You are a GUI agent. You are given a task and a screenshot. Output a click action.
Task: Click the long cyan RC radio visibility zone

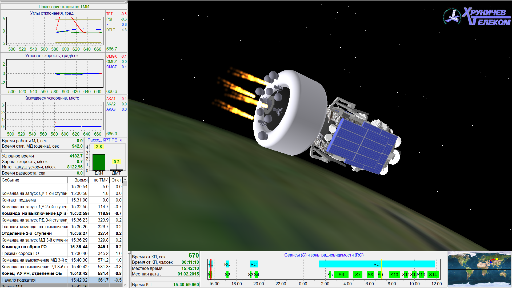click(376, 264)
